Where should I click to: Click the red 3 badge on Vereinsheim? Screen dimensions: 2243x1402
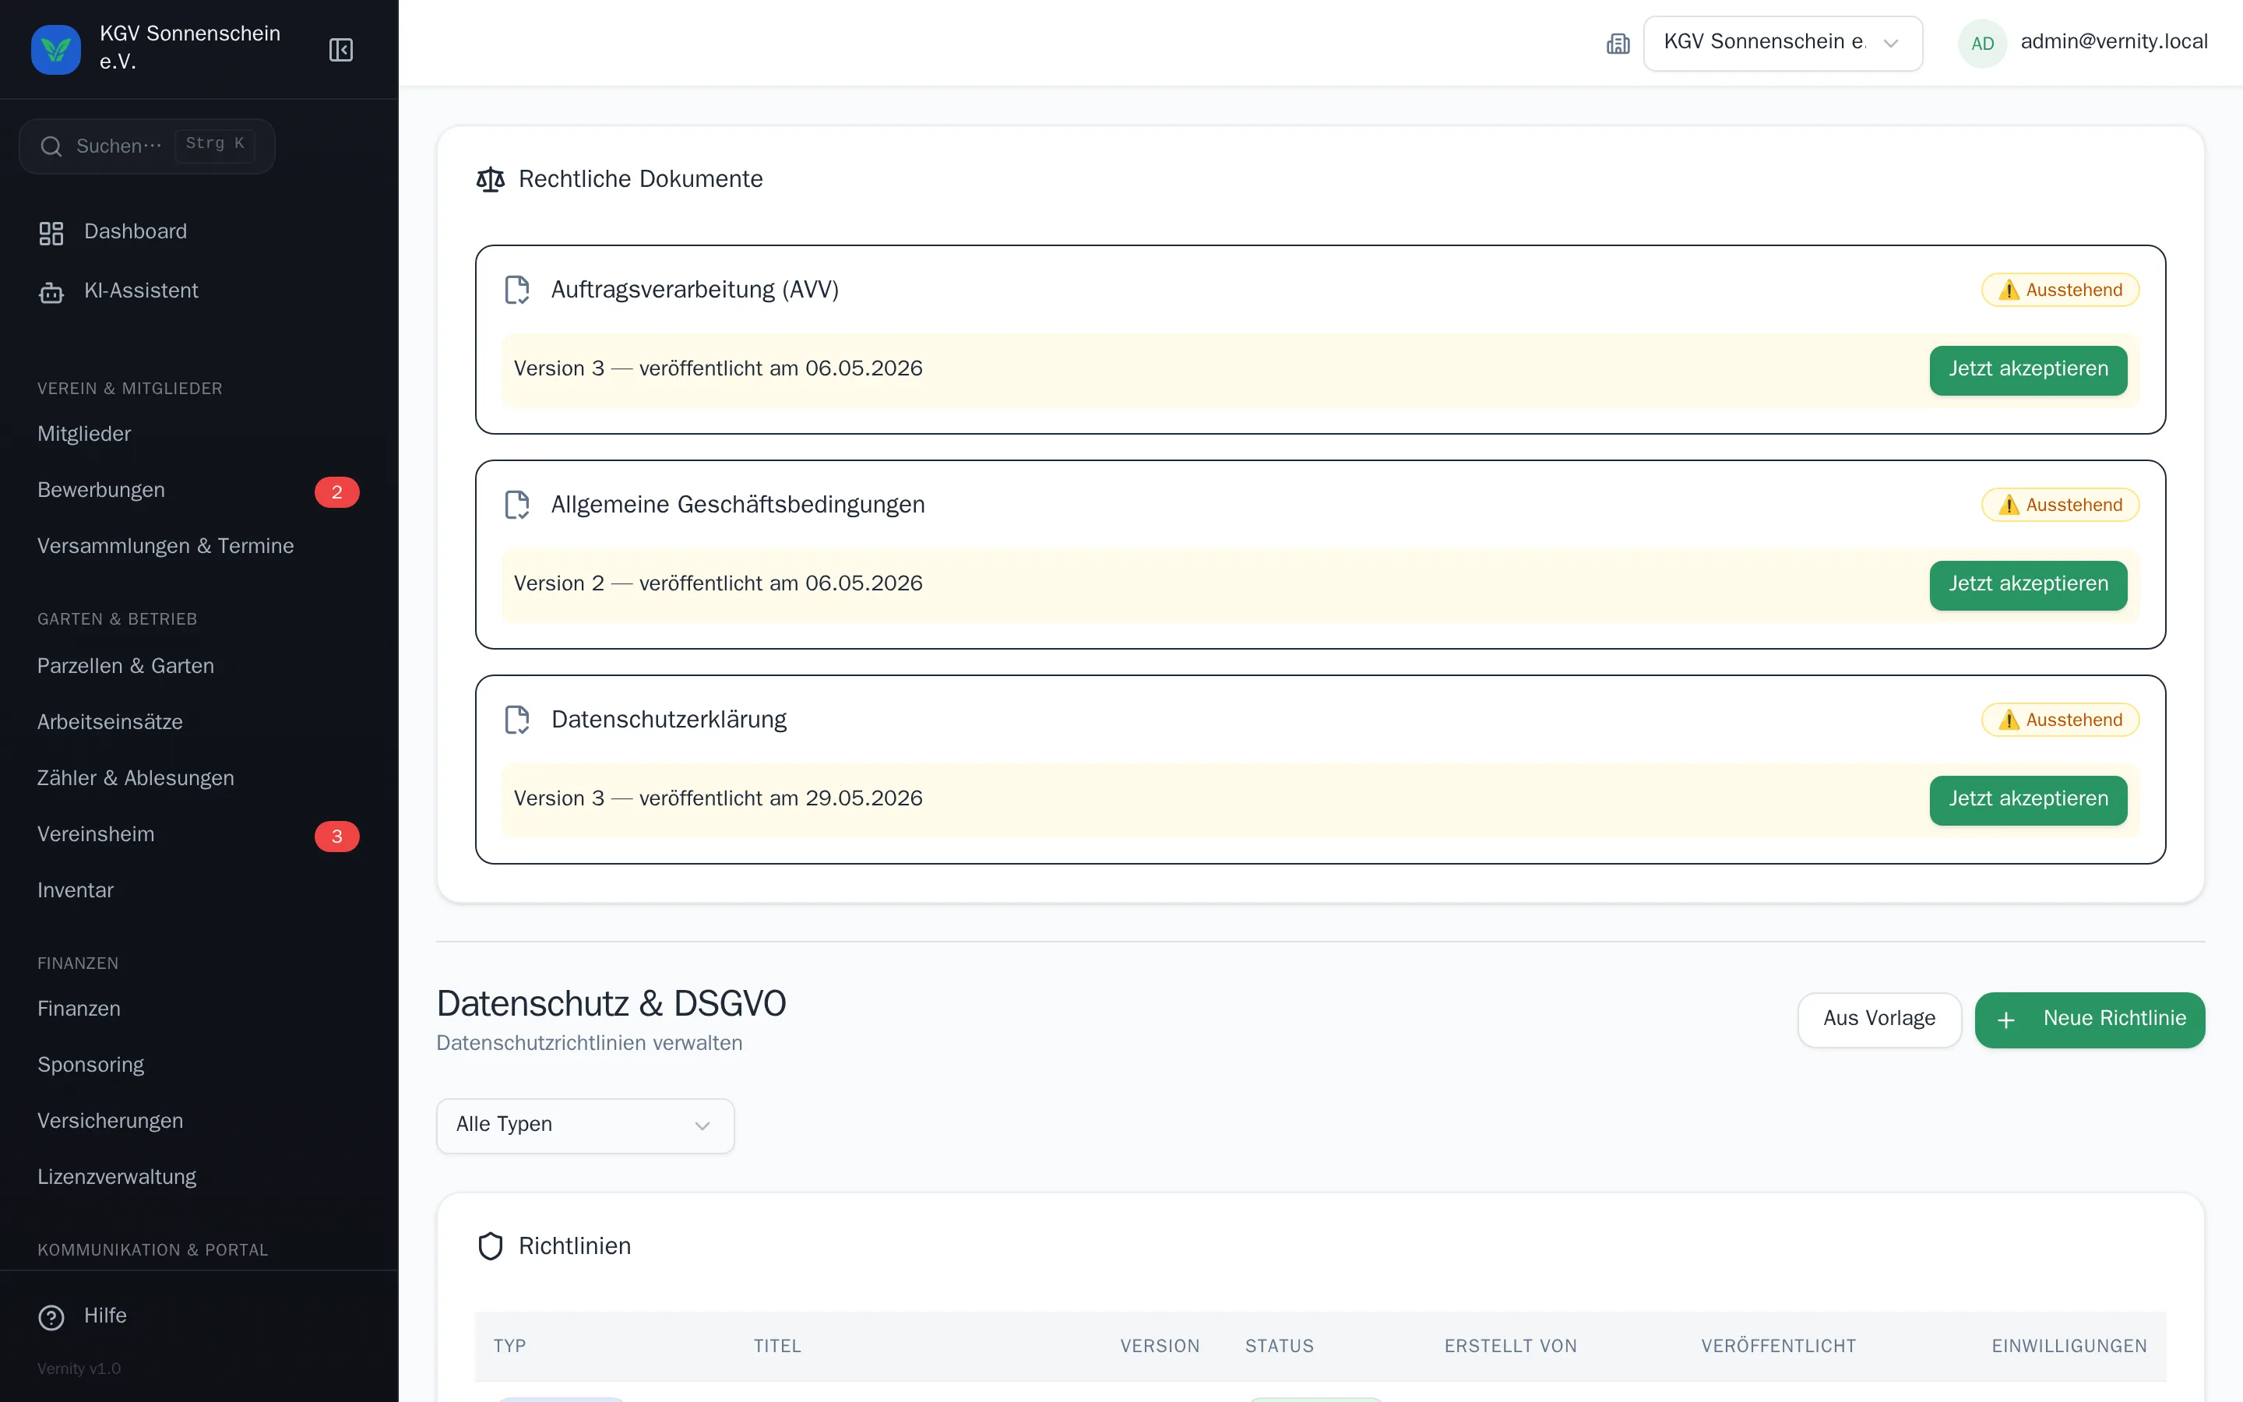336,836
